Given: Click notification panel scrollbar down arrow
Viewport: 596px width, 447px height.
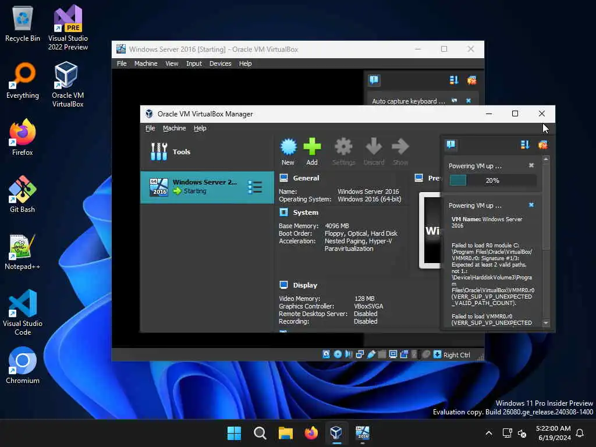Looking at the screenshot, I should pyautogui.click(x=546, y=323).
